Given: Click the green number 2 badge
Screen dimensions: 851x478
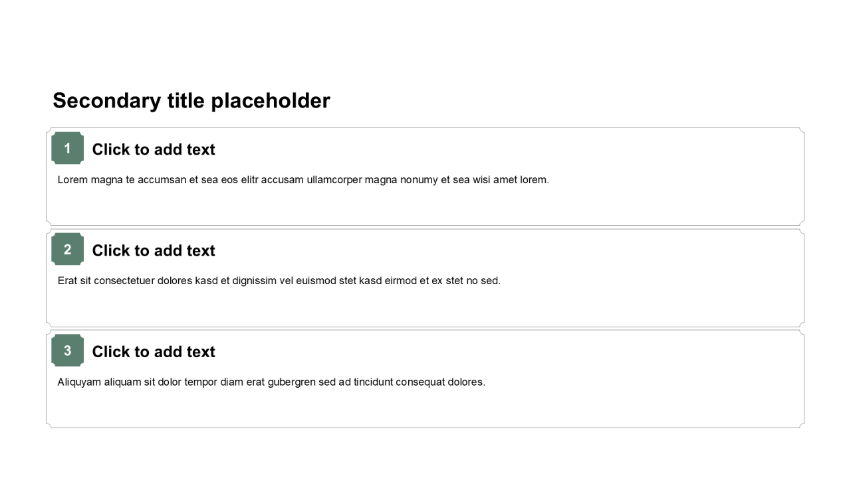Looking at the screenshot, I should click(x=67, y=250).
